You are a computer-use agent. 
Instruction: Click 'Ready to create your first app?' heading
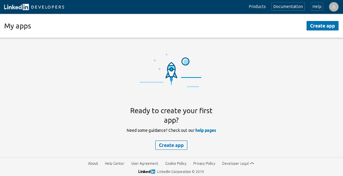(171, 115)
